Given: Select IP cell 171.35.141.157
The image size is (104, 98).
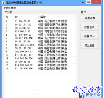Looking at the screenshot, I should [24, 55].
